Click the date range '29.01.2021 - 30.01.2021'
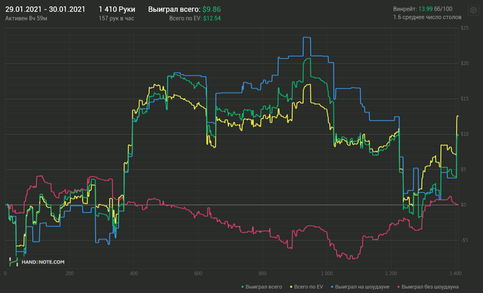 point(45,9)
